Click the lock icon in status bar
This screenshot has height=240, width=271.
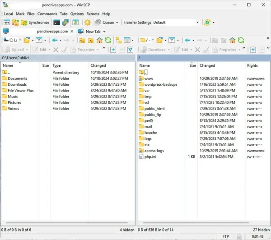[x=239, y=236]
